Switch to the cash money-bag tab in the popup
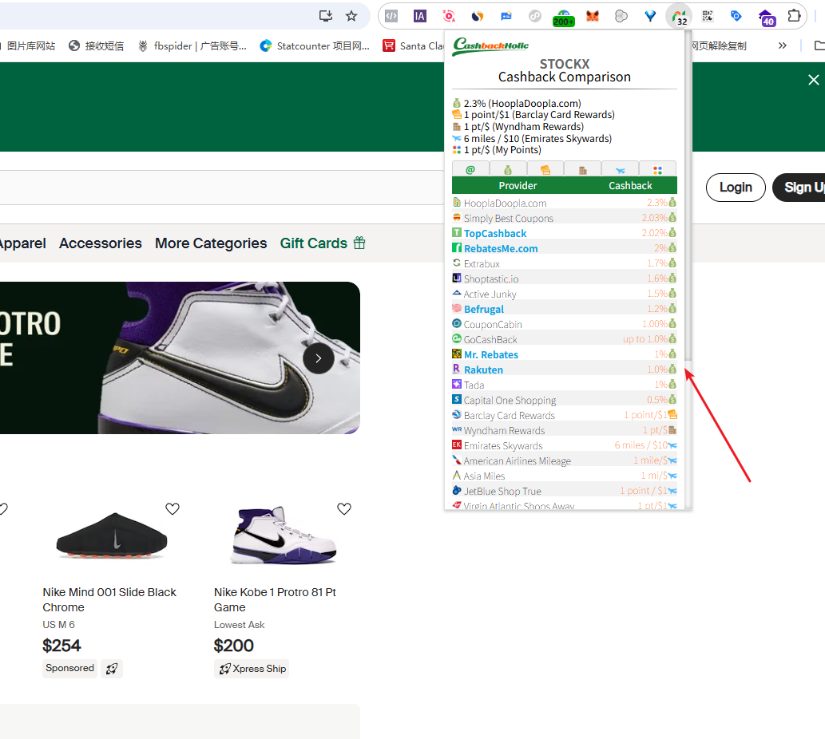 (508, 169)
